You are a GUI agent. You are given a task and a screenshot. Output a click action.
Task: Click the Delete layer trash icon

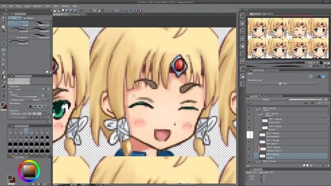click(x=329, y=166)
